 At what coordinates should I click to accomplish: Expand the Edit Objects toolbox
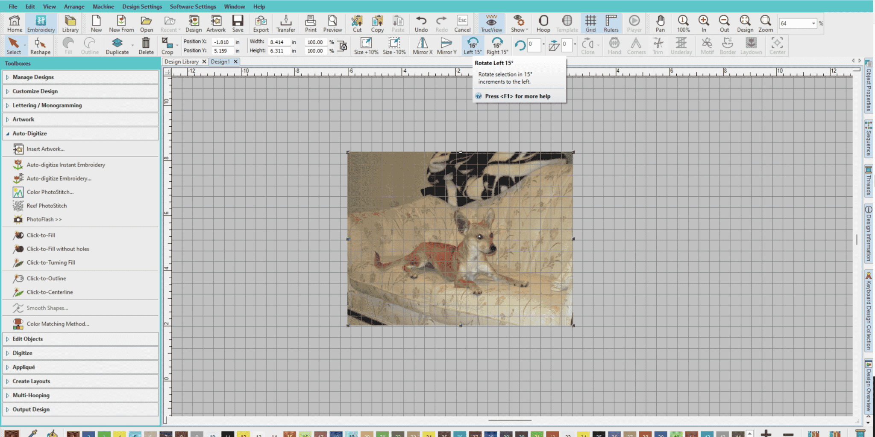(x=80, y=339)
